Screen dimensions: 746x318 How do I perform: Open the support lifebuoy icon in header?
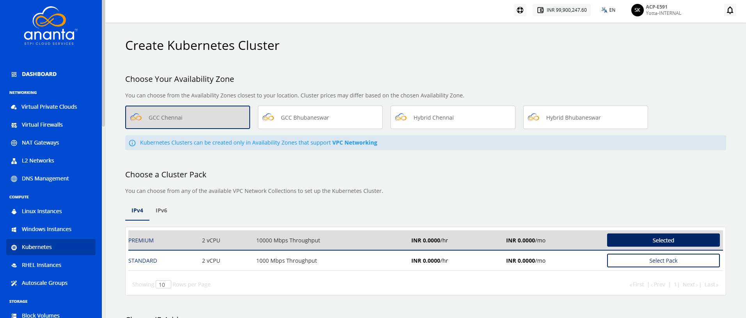click(520, 10)
